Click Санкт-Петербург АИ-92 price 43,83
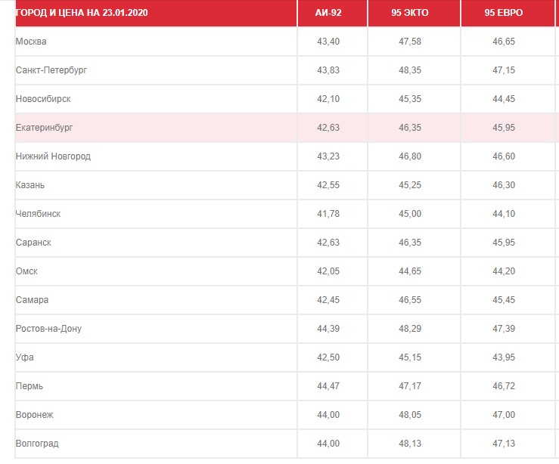 pyautogui.click(x=328, y=70)
